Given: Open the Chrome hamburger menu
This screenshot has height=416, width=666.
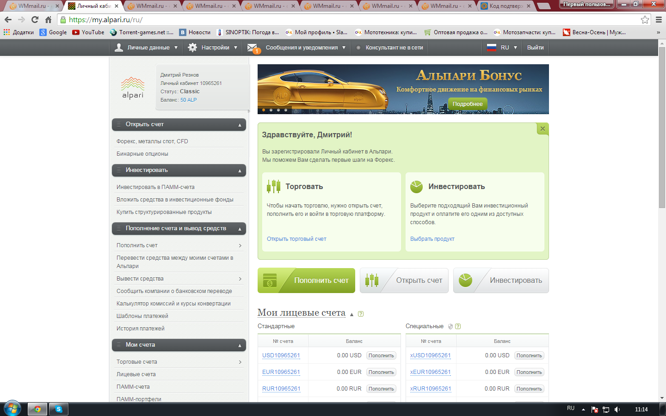Looking at the screenshot, I should pyautogui.click(x=659, y=20).
